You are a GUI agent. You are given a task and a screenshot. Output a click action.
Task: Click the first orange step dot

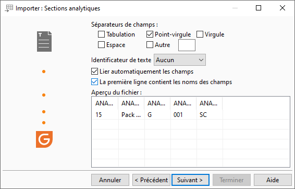tap(44, 72)
